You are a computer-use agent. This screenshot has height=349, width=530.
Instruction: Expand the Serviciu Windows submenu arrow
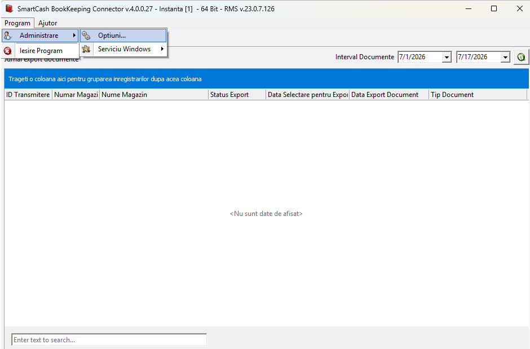point(162,49)
